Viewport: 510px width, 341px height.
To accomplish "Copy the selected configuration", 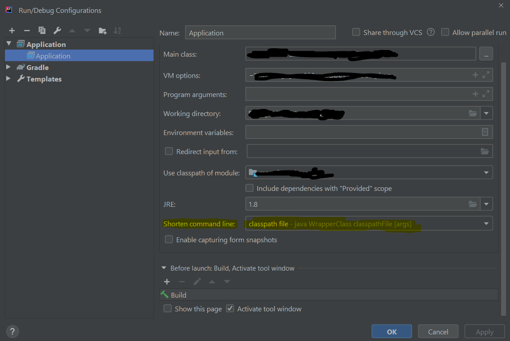I will click(x=42, y=31).
